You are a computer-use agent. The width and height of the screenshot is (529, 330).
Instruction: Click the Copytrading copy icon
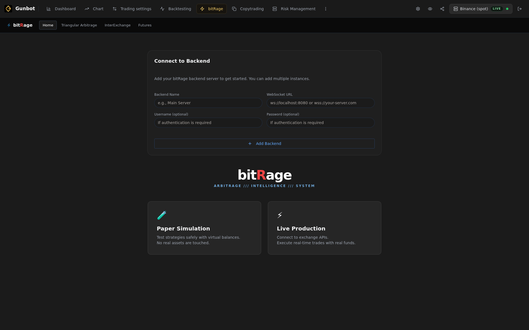(234, 9)
